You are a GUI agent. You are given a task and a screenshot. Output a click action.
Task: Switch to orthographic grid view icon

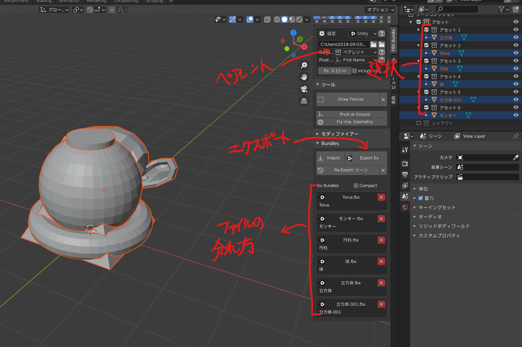click(x=304, y=101)
